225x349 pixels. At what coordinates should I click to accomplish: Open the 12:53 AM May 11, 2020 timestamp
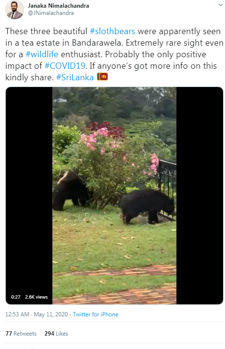point(37,314)
